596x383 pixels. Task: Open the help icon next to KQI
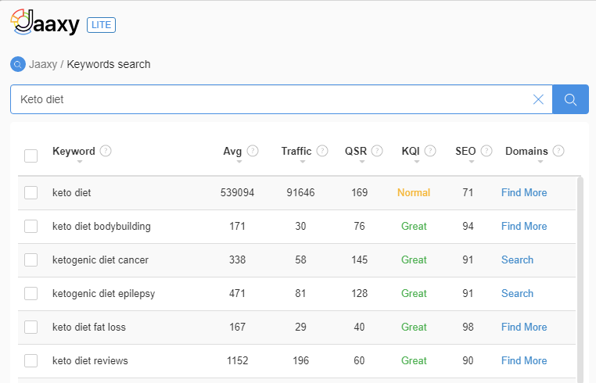(430, 151)
